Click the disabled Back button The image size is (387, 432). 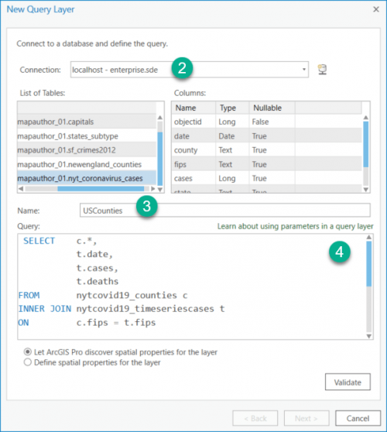point(255,418)
